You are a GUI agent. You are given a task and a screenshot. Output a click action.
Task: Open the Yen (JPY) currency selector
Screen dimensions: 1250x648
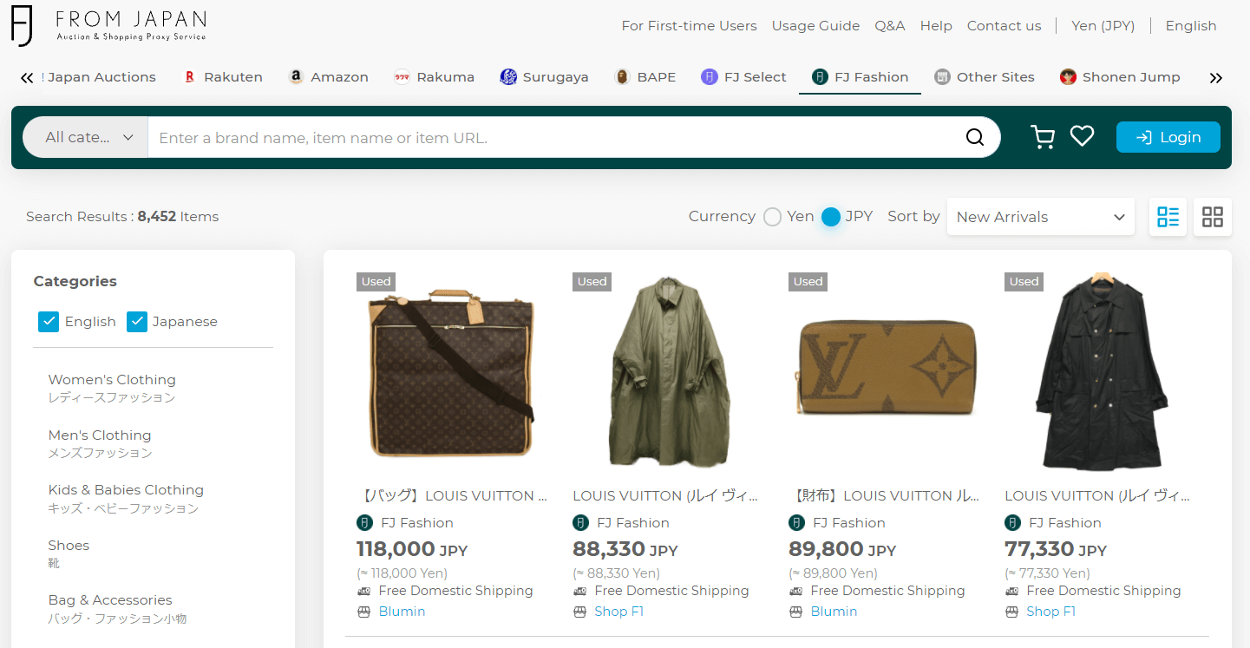(1103, 26)
